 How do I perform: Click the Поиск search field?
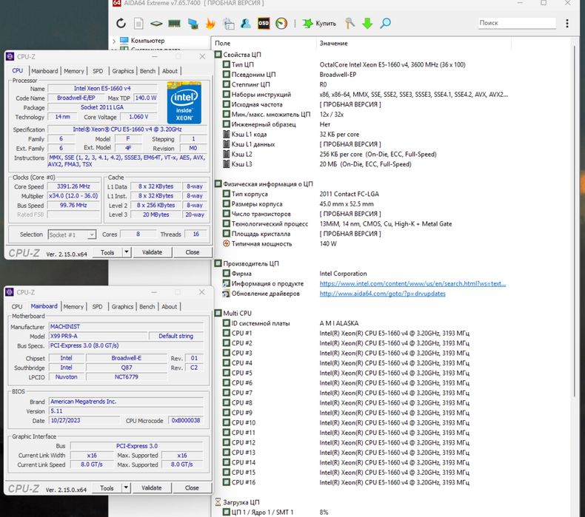coord(517,23)
